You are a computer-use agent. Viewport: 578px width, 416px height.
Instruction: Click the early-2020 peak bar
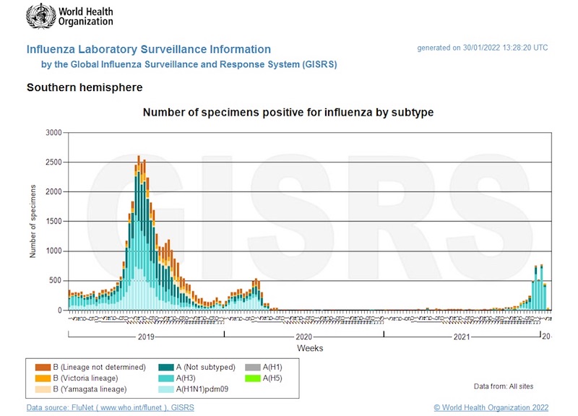(x=256, y=295)
